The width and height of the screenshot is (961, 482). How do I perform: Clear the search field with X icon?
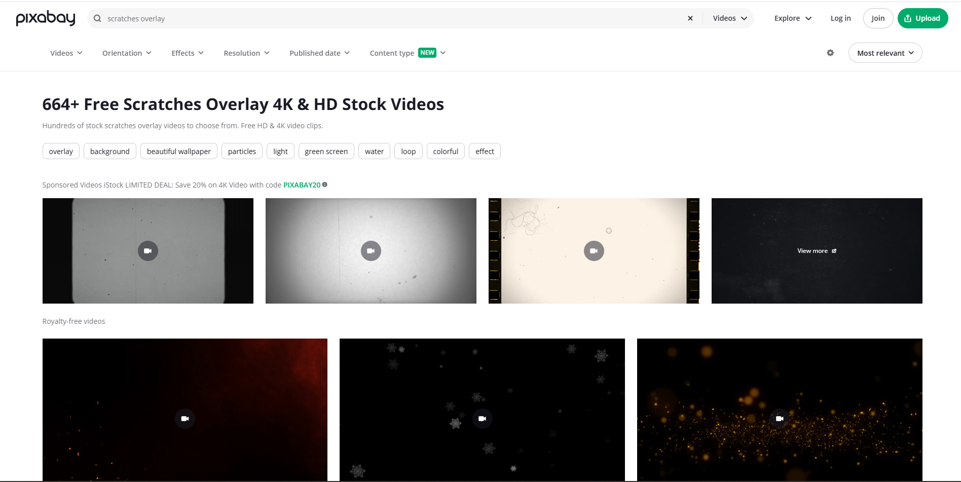point(690,18)
